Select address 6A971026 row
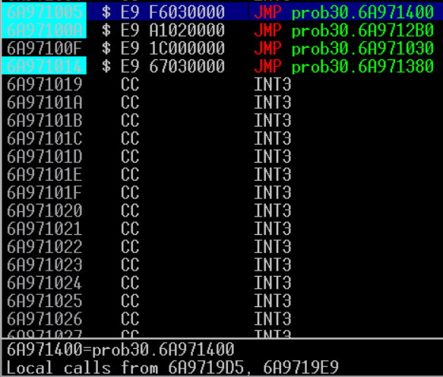Image resolution: width=443 pixels, height=377 pixels. (x=44, y=319)
